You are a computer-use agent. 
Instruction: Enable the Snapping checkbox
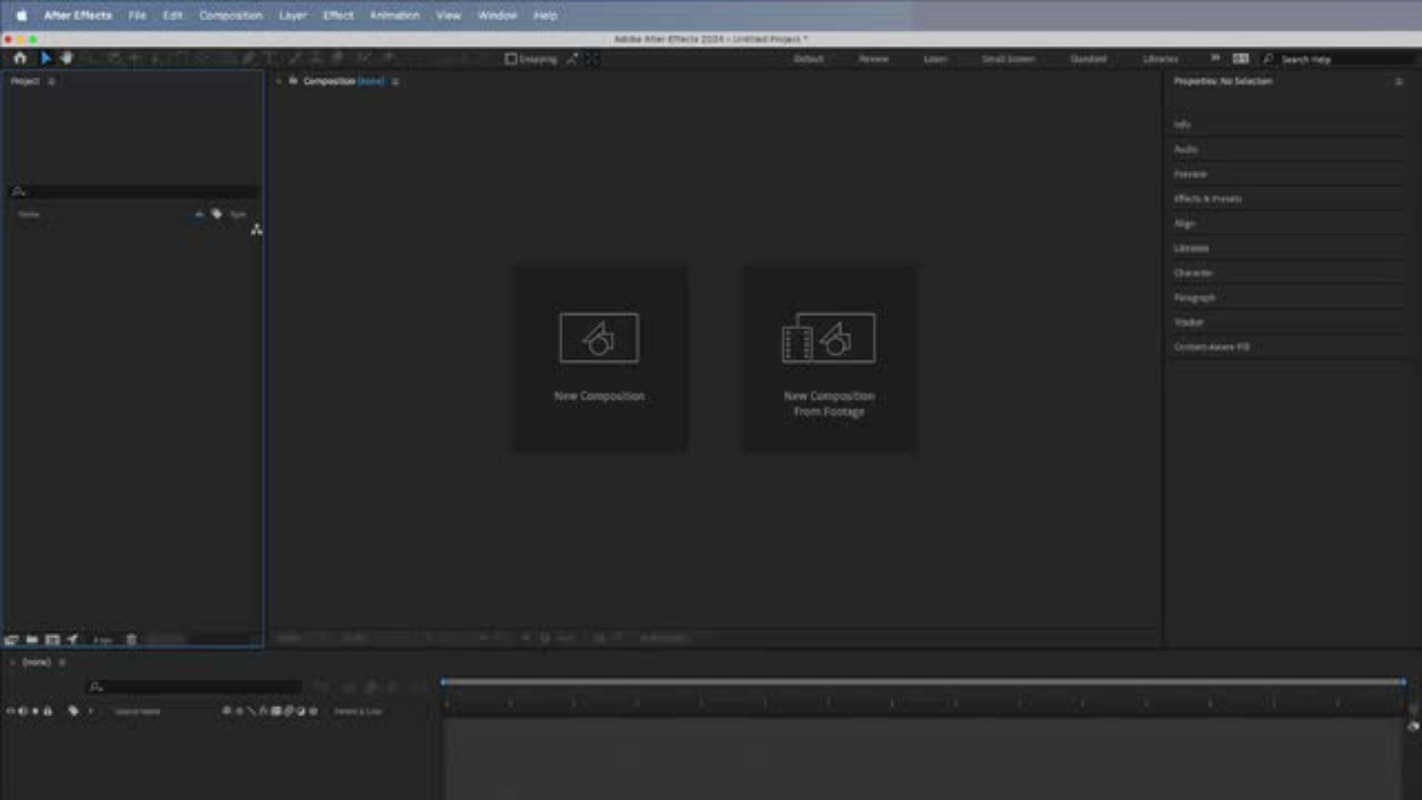pyautogui.click(x=511, y=59)
